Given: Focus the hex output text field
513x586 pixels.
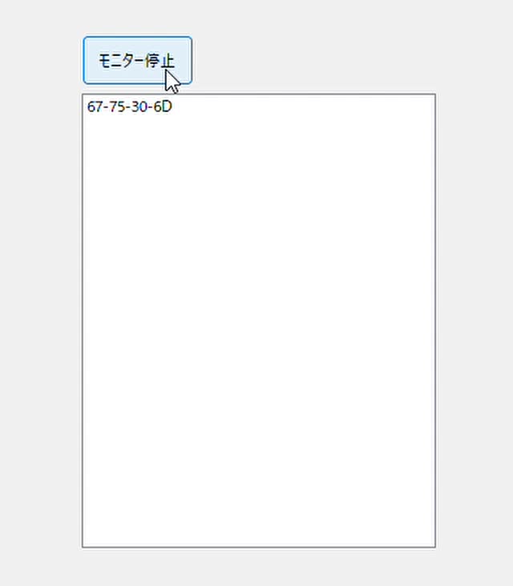Looking at the screenshot, I should tap(259, 321).
